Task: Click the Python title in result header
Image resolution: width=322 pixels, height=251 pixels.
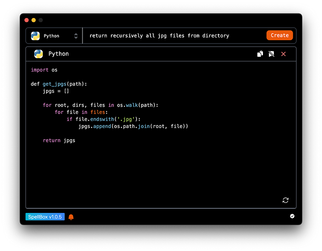Action: point(59,54)
